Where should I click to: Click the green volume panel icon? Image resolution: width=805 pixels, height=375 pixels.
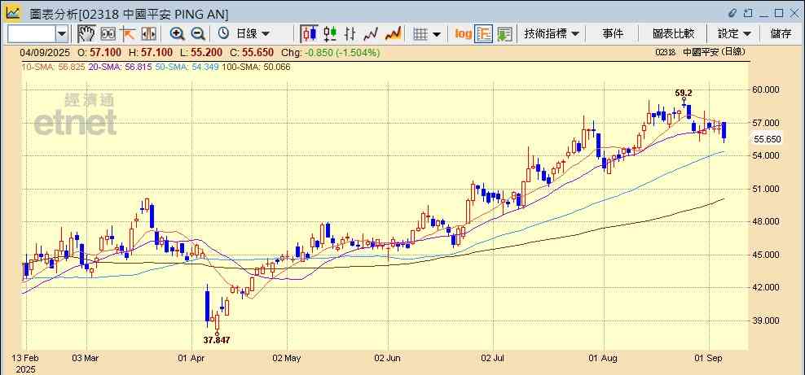tap(504, 34)
